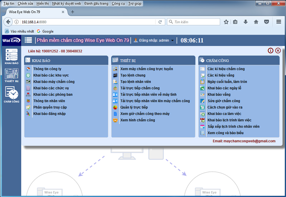Click icon beside Quản lý trực tiếp
Viewport: 286px width, 197px height.
[x=115, y=107]
